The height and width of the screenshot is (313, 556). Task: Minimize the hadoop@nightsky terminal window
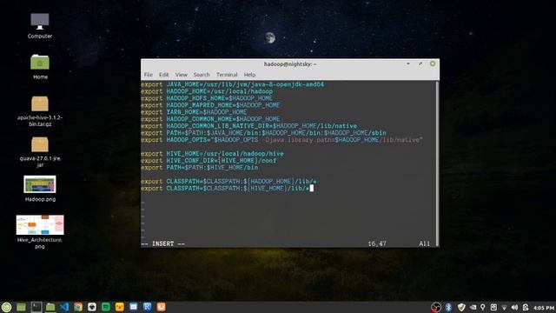coord(408,63)
